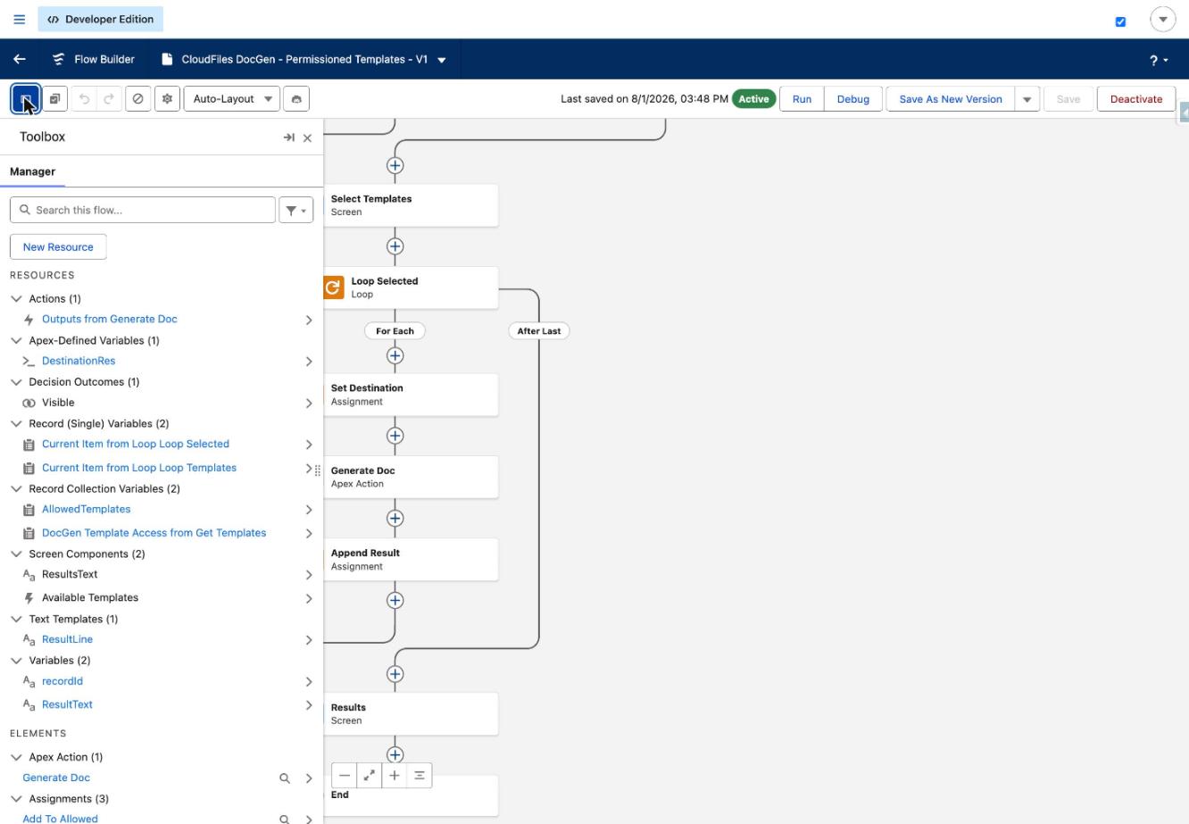Screen dimensions: 1189x824
Task: Open the top-right round dropdown menu
Action: pyautogui.click(x=1163, y=19)
